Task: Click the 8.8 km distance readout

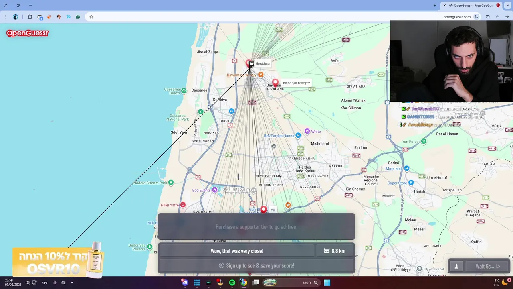Action: [334, 251]
